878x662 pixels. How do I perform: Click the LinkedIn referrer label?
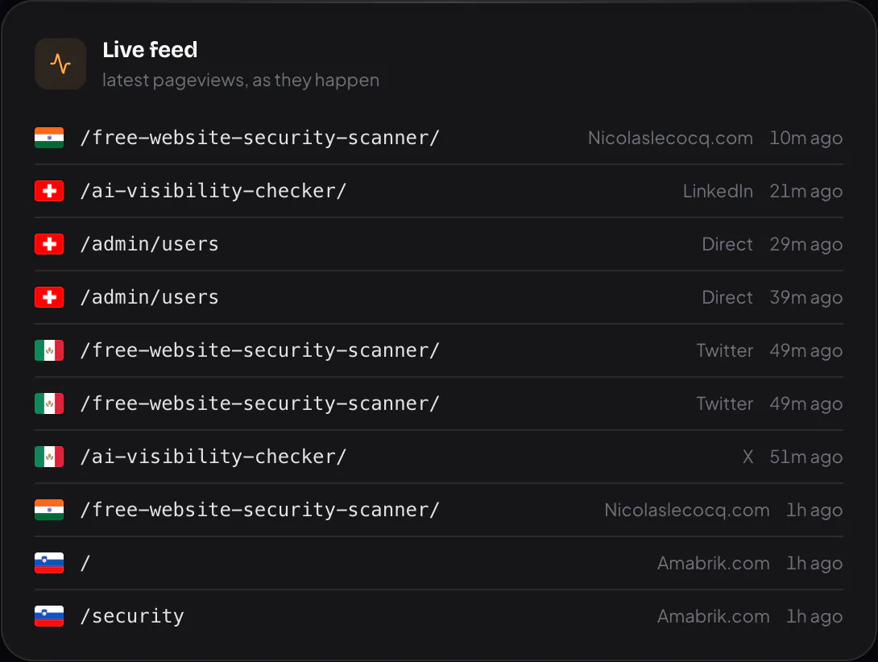pos(718,191)
